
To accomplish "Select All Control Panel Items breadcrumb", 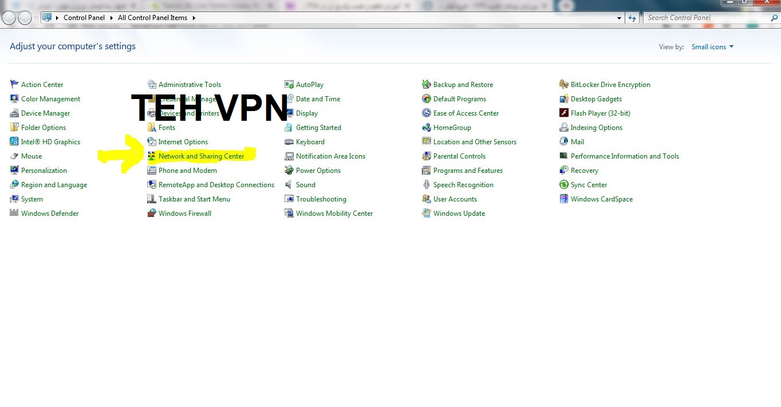I will 152,18.
